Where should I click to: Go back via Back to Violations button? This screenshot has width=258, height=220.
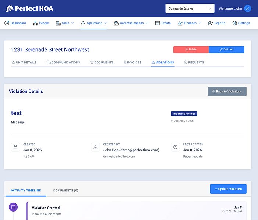(x=227, y=91)
